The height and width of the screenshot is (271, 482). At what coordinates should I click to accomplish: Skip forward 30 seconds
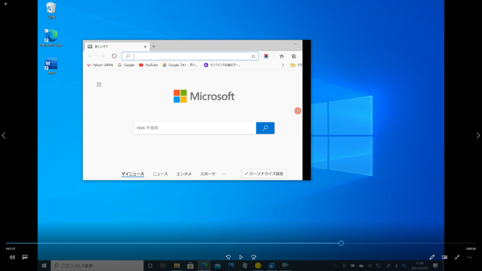(x=254, y=257)
